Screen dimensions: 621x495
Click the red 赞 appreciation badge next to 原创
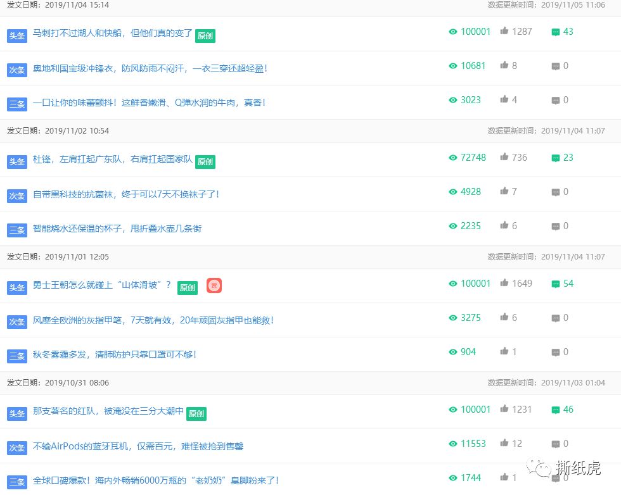point(214,285)
